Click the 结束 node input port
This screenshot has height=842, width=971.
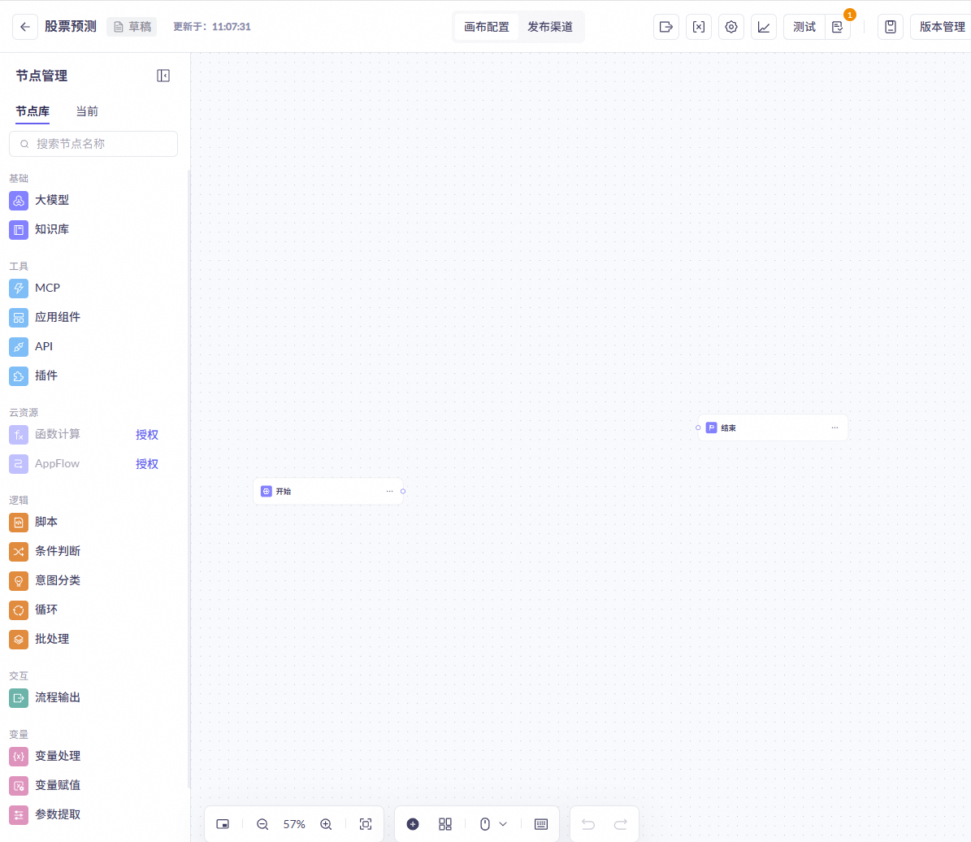tap(698, 428)
